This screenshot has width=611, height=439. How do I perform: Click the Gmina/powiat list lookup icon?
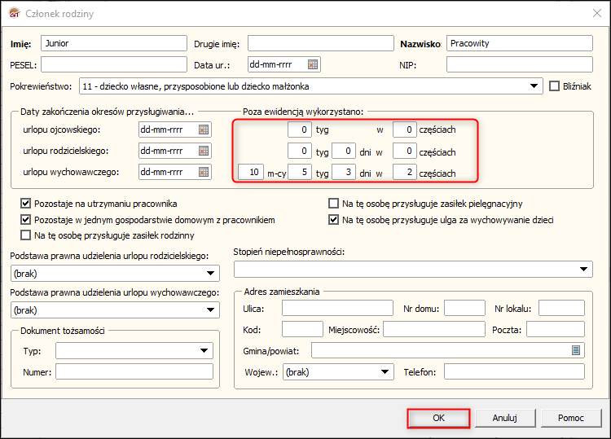click(x=576, y=350)
